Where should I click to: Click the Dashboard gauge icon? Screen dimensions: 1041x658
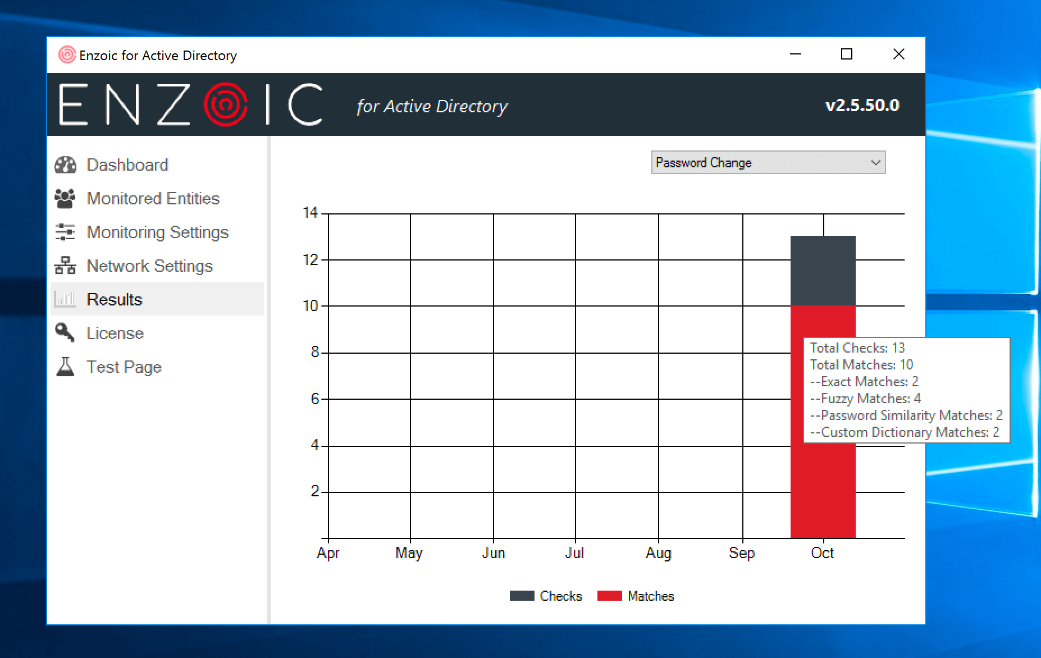(65, 164)
